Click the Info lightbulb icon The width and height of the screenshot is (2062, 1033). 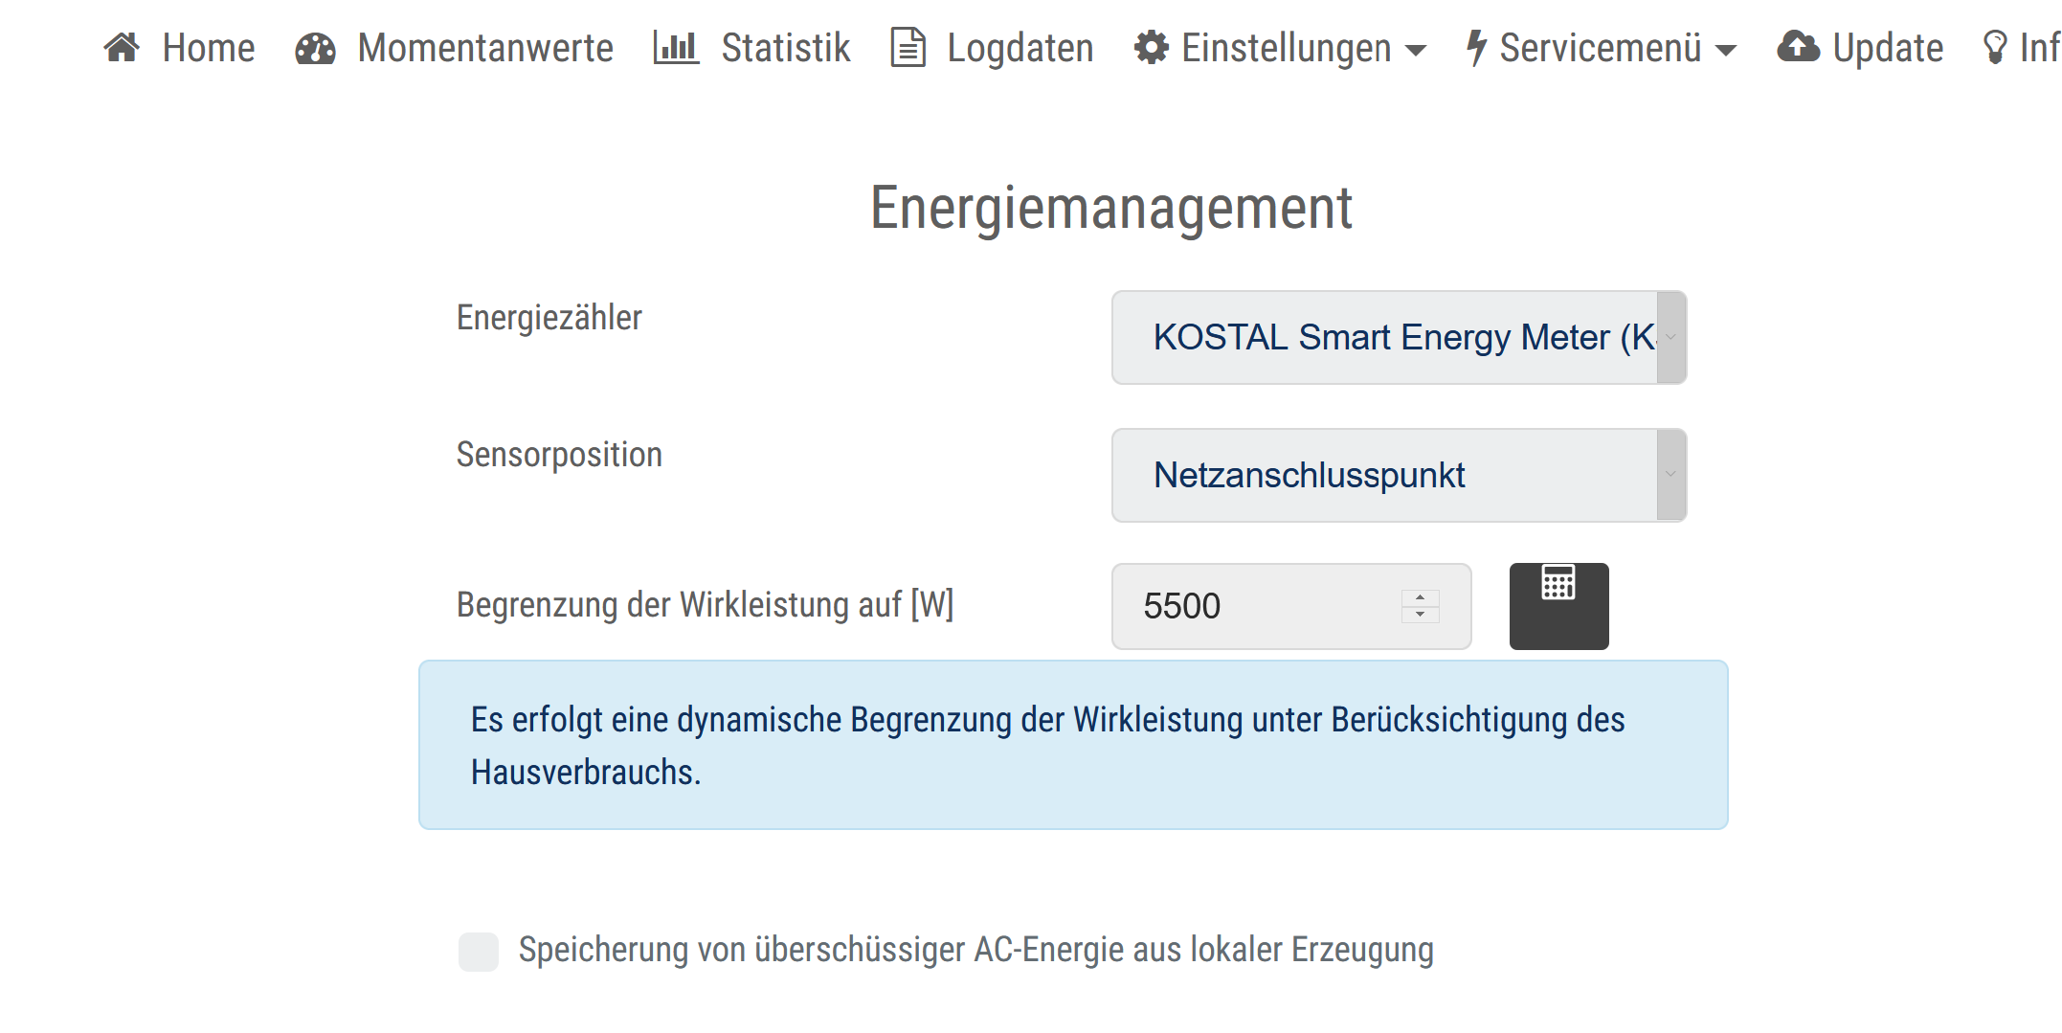[1995, 47]
